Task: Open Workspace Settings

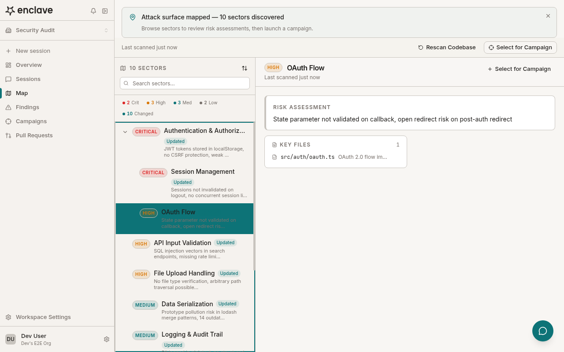Action: [57, 317]
